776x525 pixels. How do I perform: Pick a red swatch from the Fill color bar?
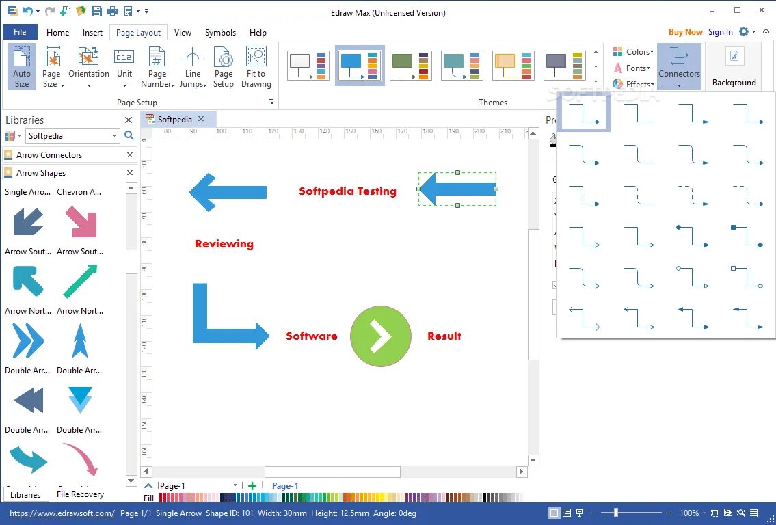coord(161,497)
